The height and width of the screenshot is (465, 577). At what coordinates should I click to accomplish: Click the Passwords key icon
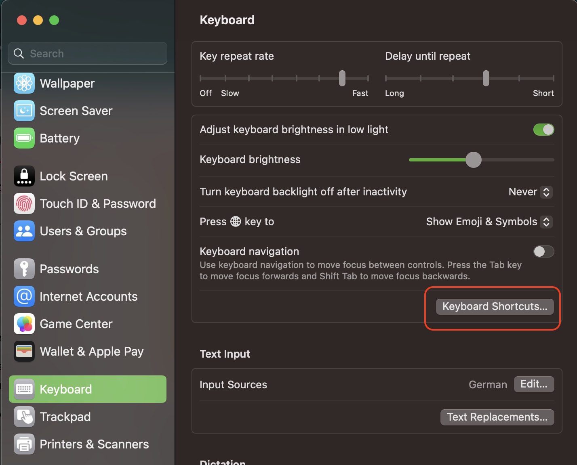tap(24, 269)
